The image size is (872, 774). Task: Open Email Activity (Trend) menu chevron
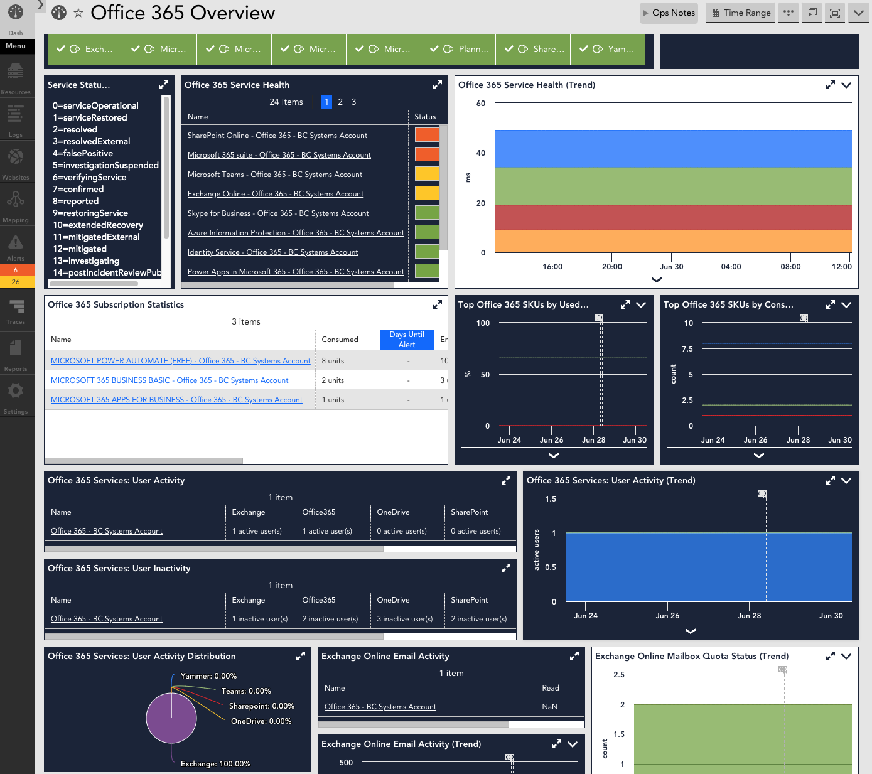pos(573,744)
